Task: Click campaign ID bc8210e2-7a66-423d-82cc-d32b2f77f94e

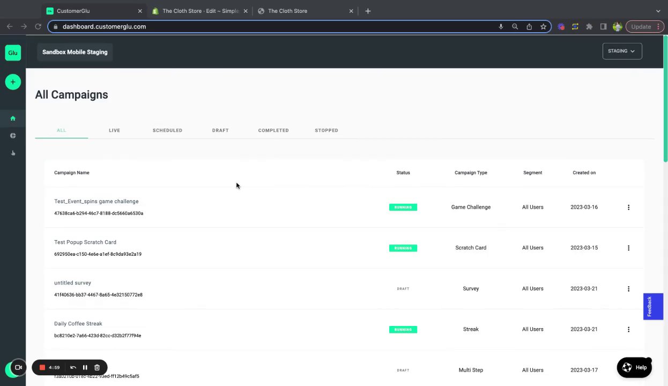Action: (98, 336)
